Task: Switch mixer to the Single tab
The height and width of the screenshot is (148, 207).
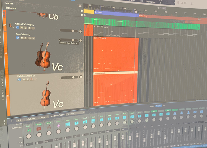Action: click(152, 106)
